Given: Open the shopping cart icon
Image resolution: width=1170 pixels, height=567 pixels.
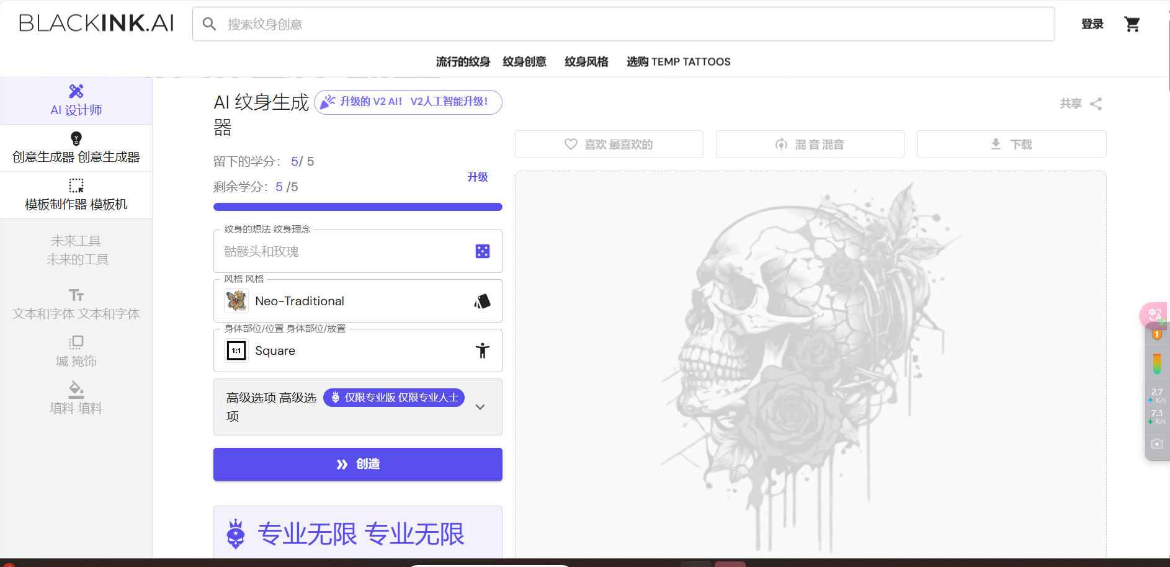Looking at the screenshot, I should coord(1132,24).
